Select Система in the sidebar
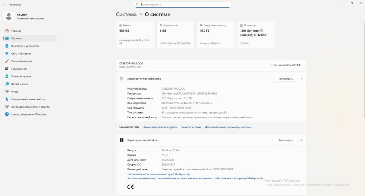The width and height of the screenshot is (365, 196). [17, 38]
